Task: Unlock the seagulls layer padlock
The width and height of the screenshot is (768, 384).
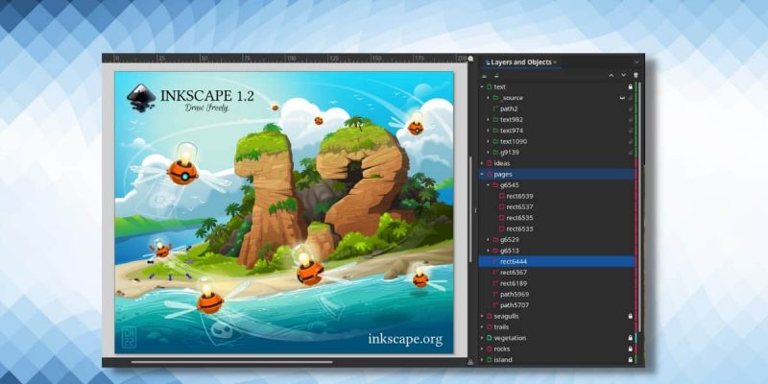Action: (631, 317)
